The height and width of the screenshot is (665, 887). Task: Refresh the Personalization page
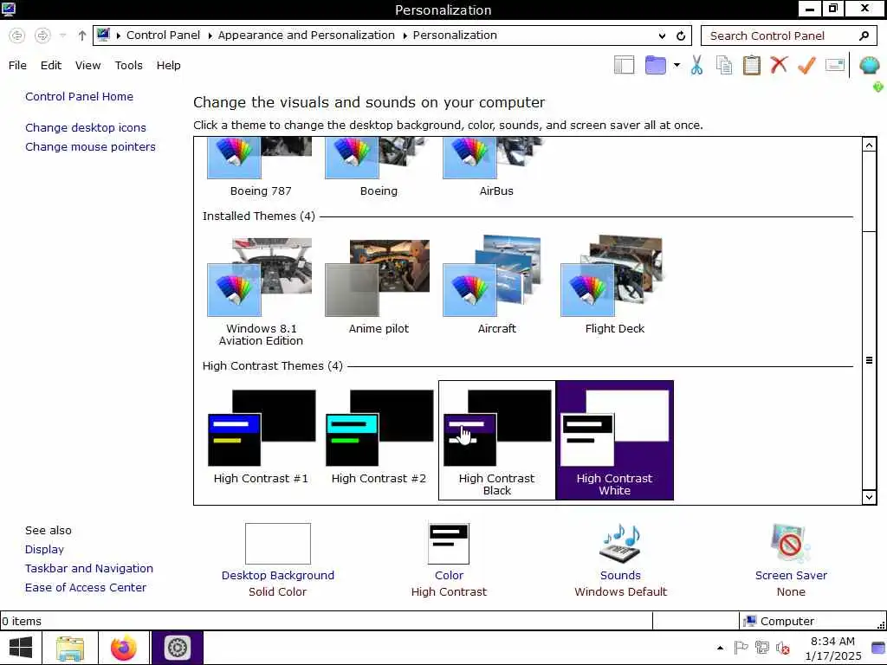tap(681, 36)
